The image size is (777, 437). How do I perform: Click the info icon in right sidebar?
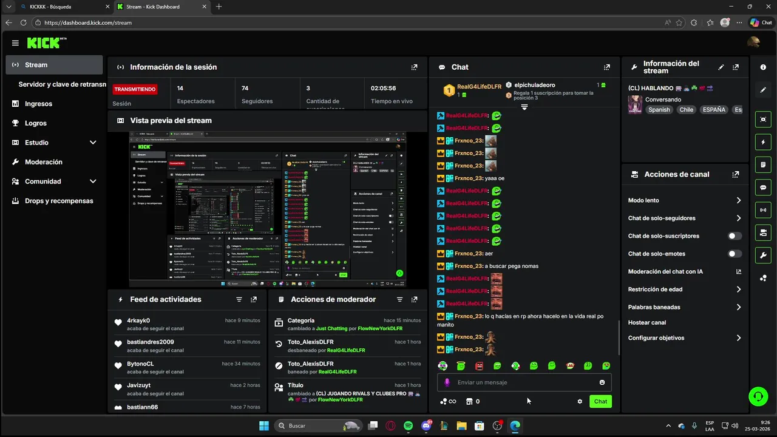point(763,67)
